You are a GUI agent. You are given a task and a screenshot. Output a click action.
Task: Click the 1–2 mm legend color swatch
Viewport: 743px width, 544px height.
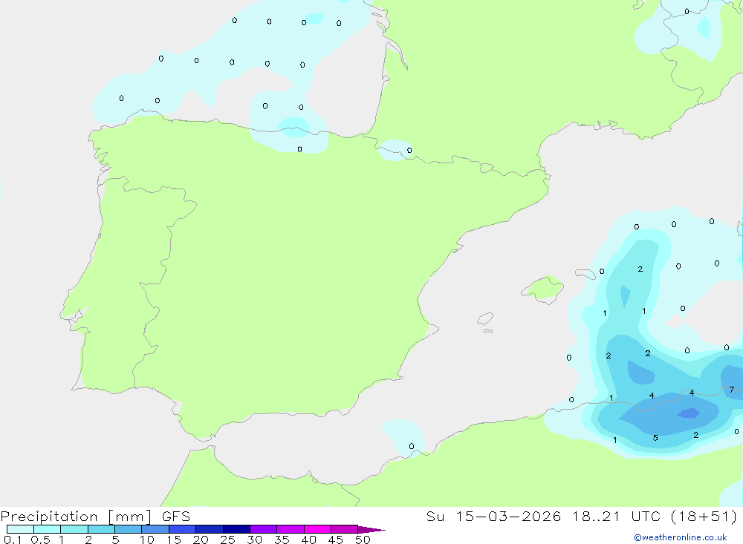74,529
